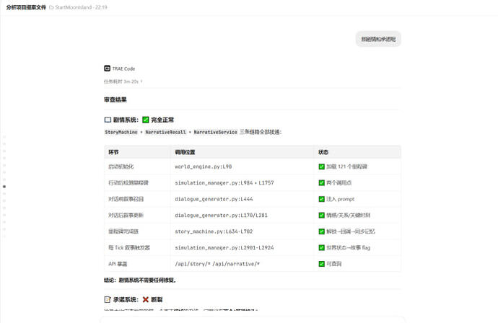The image size is (498, 323).
Task: Click the conversation title at top left
Action: click(26, 7)
